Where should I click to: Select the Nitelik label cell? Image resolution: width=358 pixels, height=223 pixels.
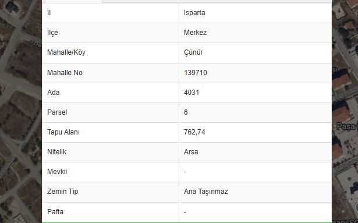(111, 152)
